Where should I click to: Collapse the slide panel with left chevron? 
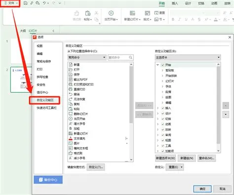[x=53, y=31]
